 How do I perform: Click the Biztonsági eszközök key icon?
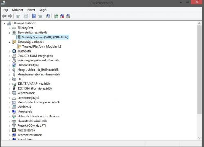click(x=14, y=42)
